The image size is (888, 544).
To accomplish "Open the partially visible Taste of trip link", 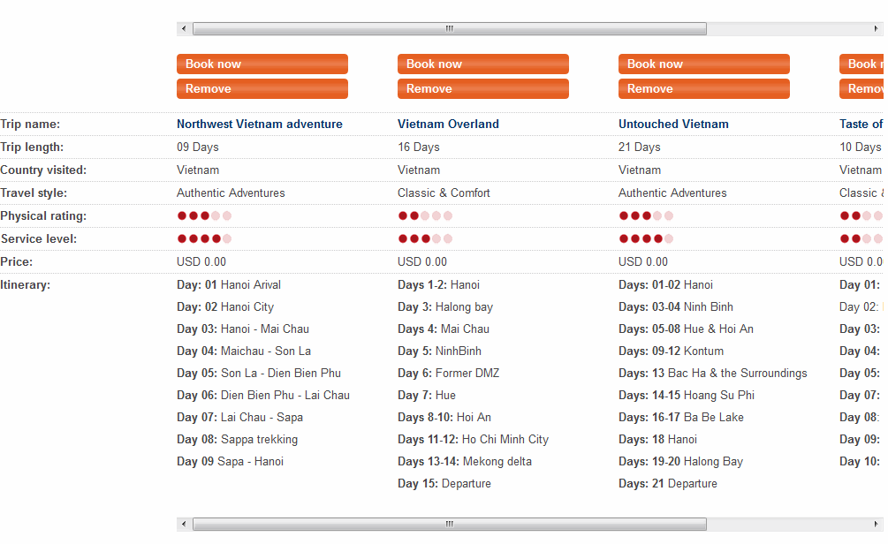I will click(x=861, y=124).
